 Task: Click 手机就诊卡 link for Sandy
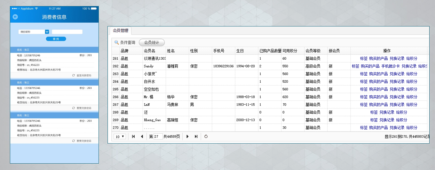391,66
